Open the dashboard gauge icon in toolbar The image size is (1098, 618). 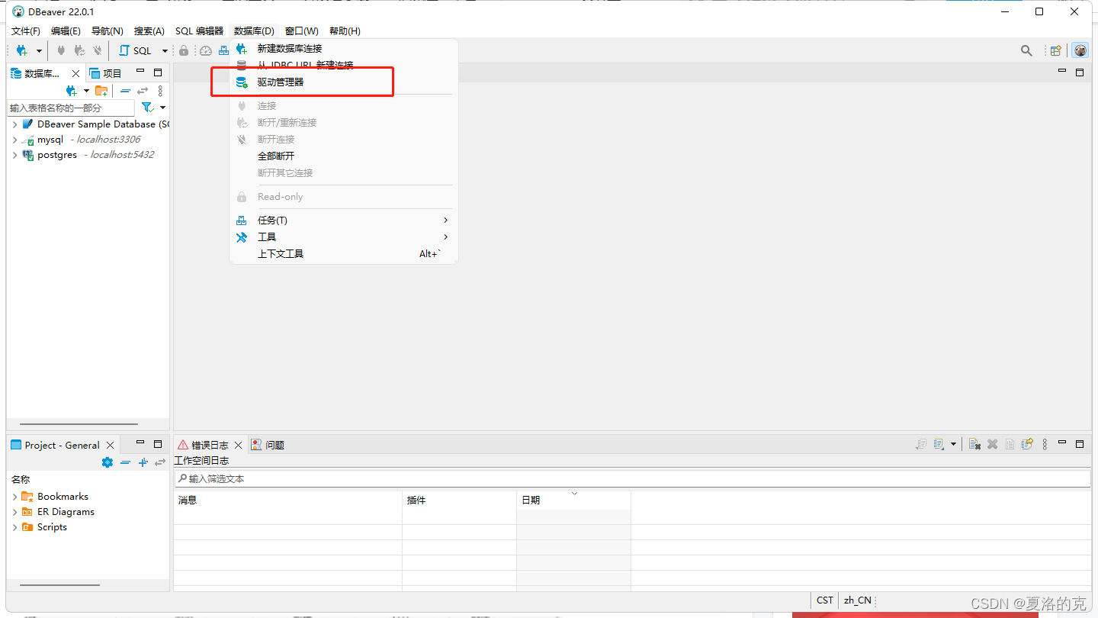(x=206, y=51)
